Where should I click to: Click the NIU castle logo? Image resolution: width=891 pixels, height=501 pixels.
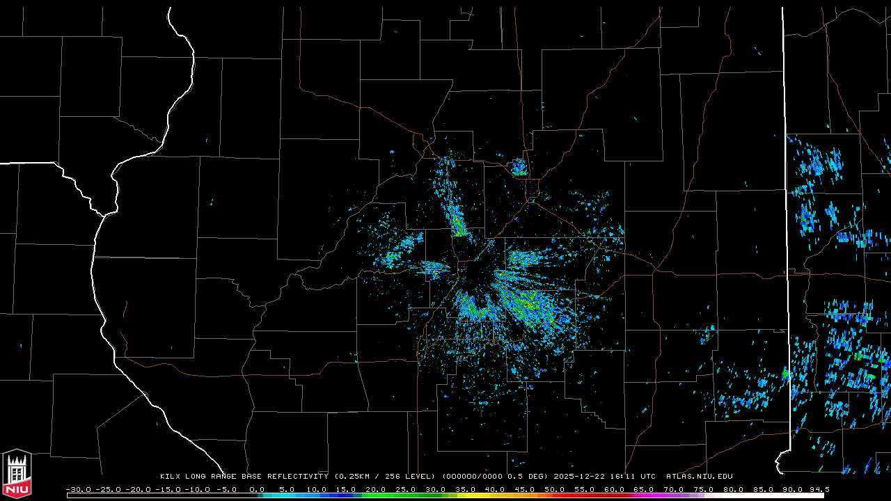coord(17,475)
